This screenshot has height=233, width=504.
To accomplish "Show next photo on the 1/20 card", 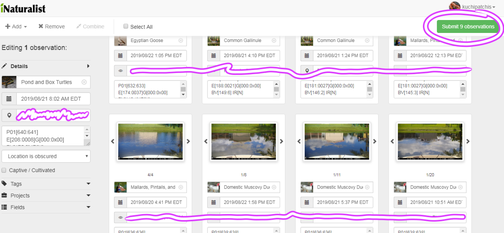I will [468, 141].
